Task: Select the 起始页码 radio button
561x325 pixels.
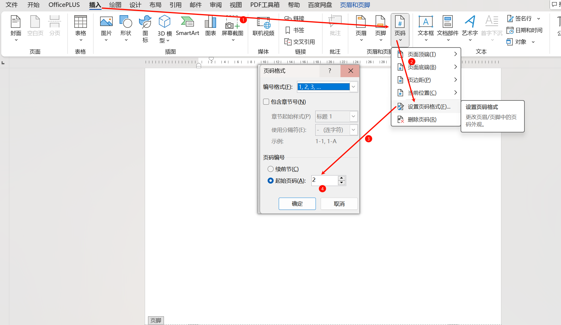Action: coord(271,181)
